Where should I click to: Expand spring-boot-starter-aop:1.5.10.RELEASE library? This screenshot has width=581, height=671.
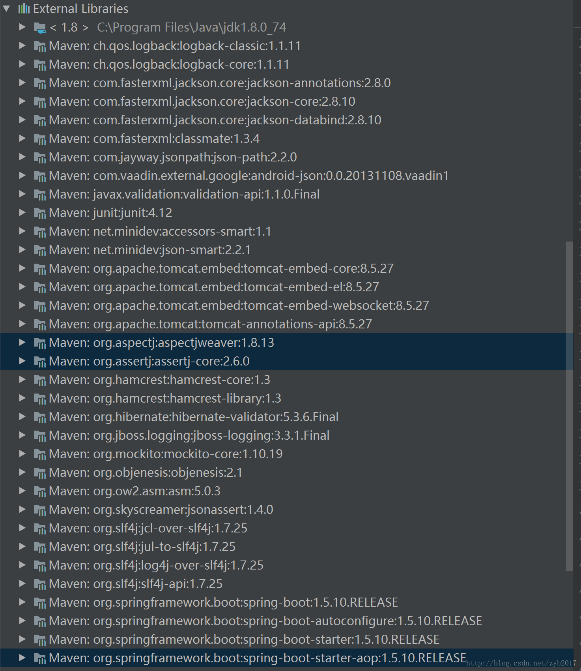pyautogui.click(x=22, y=658)
